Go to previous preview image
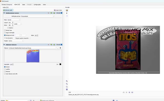This screenshot has height=101, width=164. point(126,92)
